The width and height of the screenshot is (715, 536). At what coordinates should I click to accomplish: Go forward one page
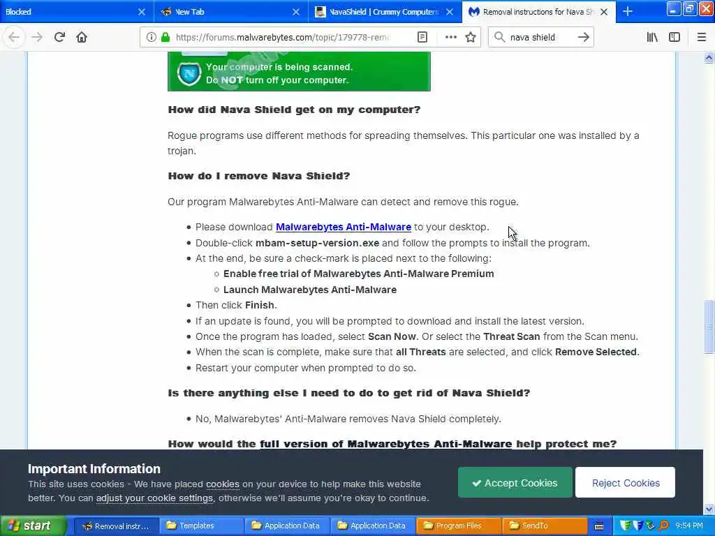37,37
